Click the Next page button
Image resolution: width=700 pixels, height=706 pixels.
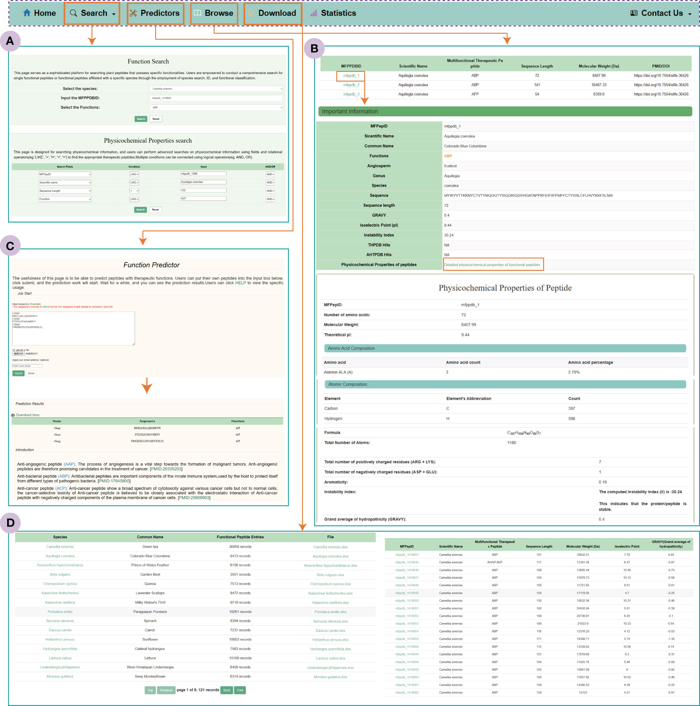[x=227, y=690]
